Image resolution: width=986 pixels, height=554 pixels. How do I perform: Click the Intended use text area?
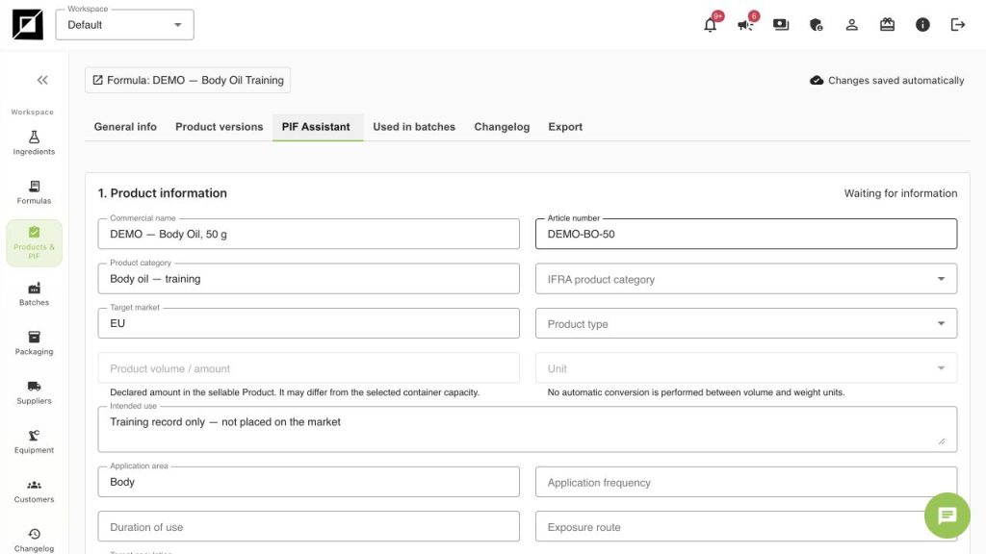click(527, 429)
